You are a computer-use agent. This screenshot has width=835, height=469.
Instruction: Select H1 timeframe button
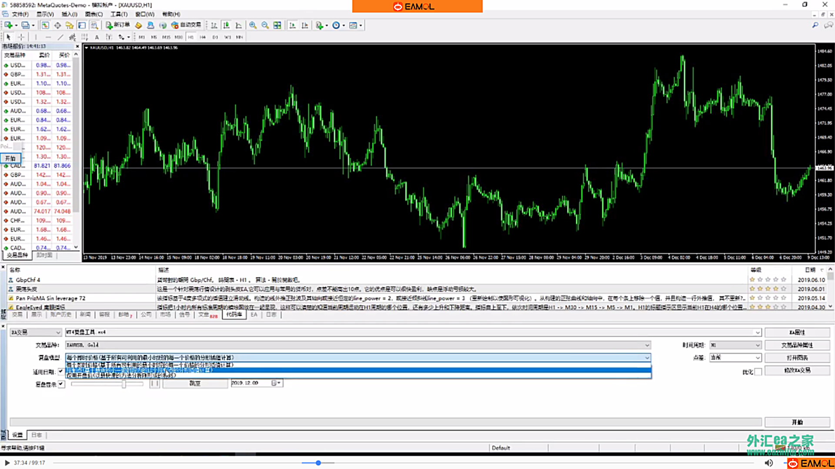pyautogui.click(x=190, y=37)
